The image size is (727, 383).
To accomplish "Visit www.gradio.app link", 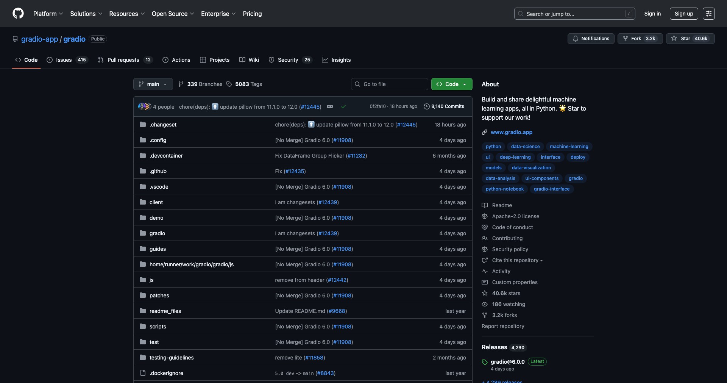I will coord(512,132).
